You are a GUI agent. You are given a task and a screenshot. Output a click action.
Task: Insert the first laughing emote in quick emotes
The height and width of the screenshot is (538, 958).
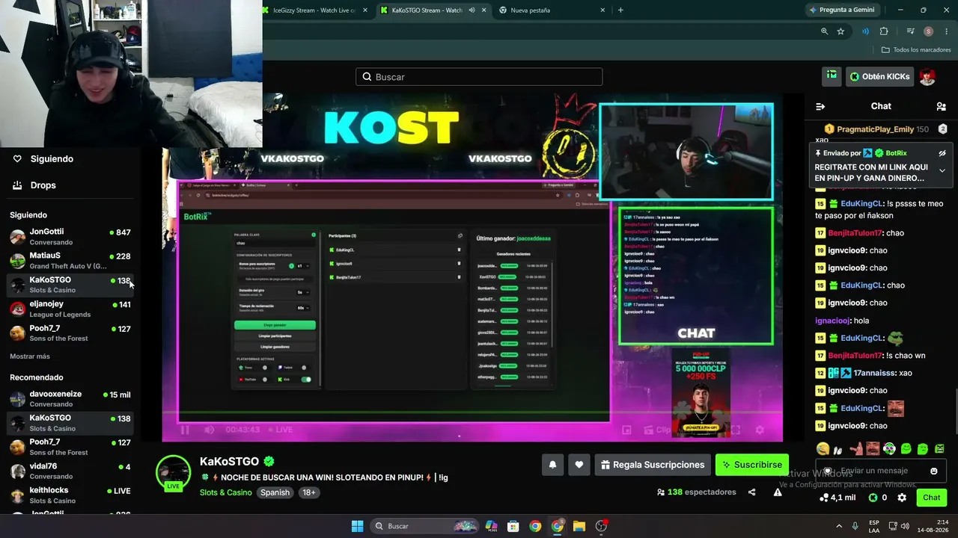coord(823,449)
